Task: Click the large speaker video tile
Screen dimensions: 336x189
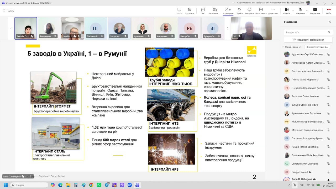Action: click(251, 28)
